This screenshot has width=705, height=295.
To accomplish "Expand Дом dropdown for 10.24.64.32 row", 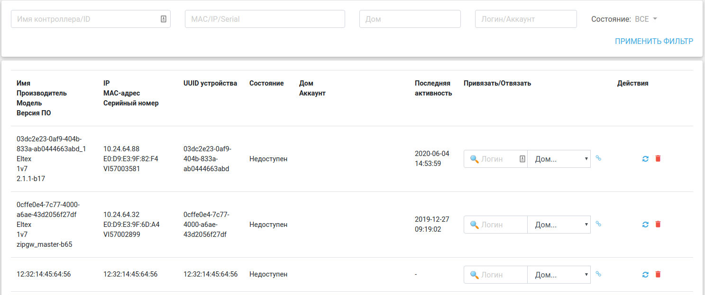I will pos(559,225).
